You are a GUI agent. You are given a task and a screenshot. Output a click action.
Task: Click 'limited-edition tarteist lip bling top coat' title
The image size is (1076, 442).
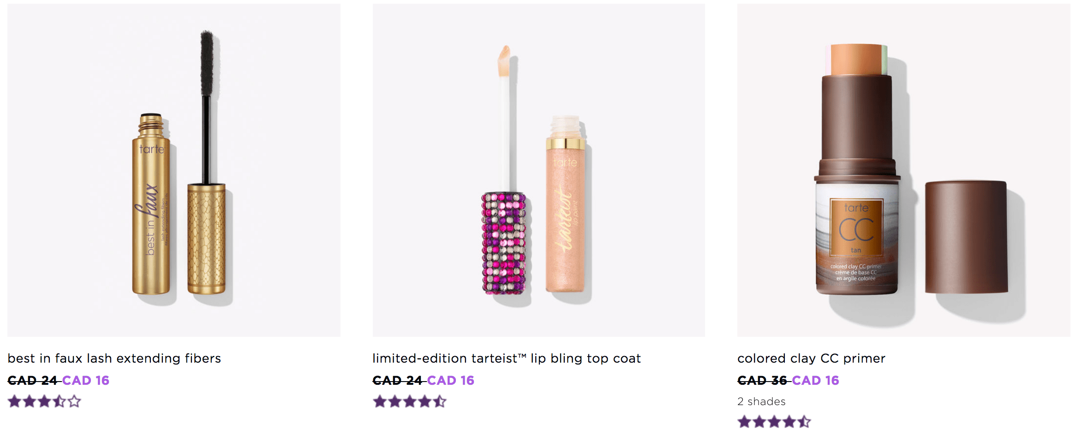pyautogui.click(x=507, y=358)
